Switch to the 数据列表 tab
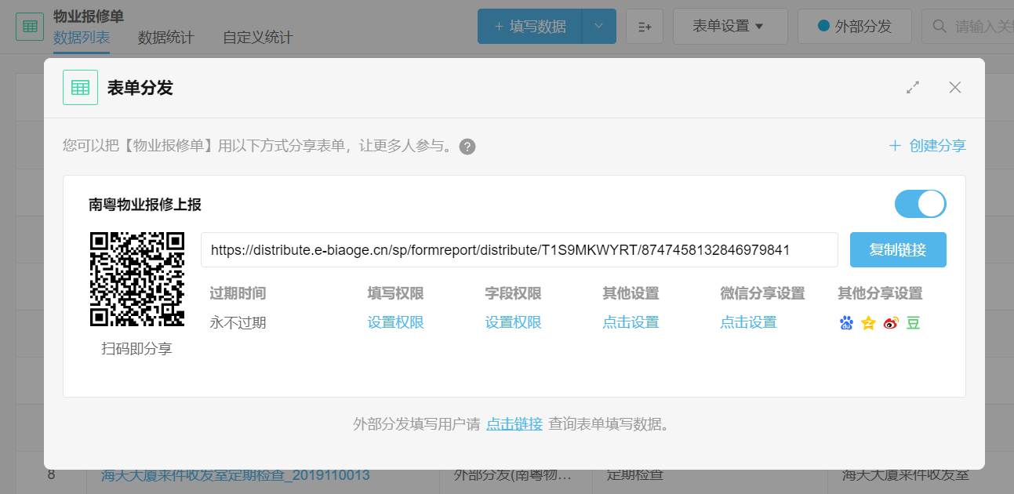Viewport: 1014px width, 494px height. coord(82,38)
